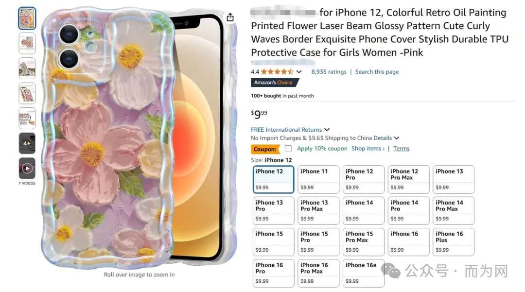The height and width of the screenshot is (292, 525).
Task: Select the second product thumbnail
Action: tap(27, 43)
